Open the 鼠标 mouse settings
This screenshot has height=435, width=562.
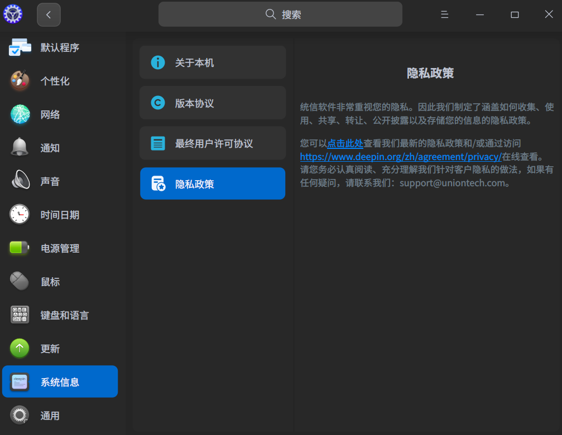coord(60,281)
